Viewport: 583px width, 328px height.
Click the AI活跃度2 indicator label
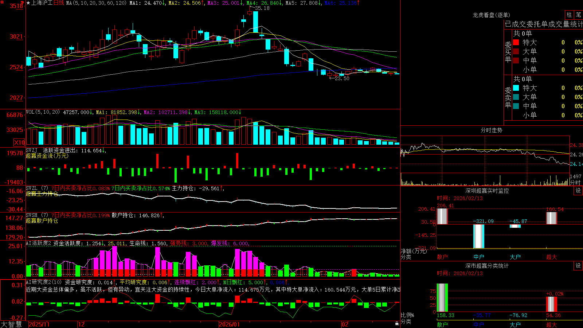click(39, 243)
